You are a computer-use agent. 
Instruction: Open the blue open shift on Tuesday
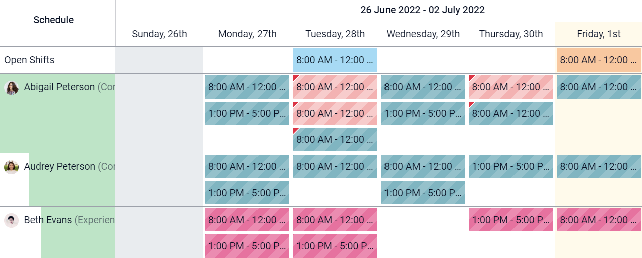(x=335, y=60)
